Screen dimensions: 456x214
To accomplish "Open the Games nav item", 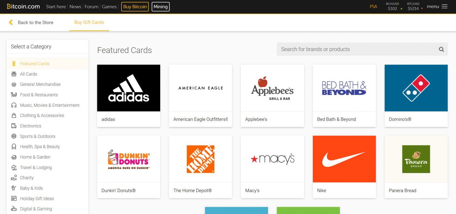I will click(x=109, y=7).
